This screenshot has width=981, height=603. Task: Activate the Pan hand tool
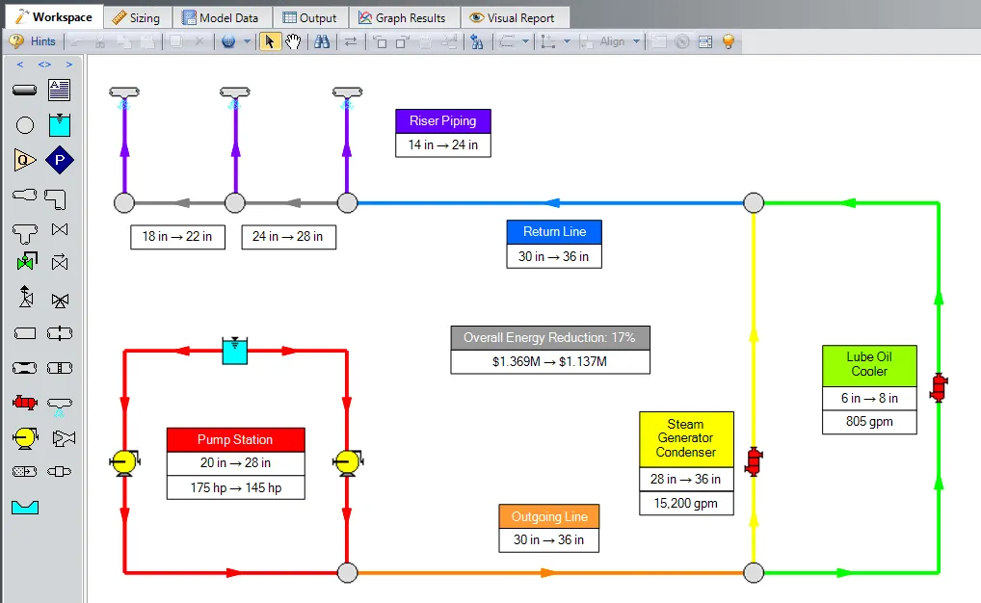pos(295,41)
